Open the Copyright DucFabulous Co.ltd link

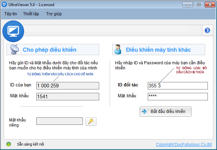pyautogui.click(x=184, y=145)
